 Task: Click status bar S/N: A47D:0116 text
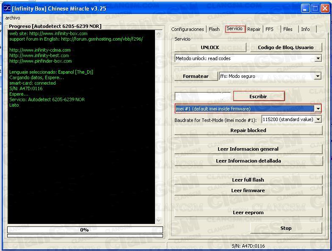(248, 246)
